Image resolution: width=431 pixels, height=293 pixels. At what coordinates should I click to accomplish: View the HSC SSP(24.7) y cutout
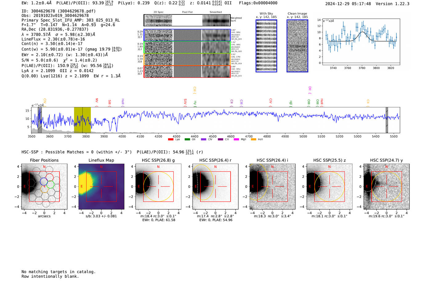[x=387, y=187]
